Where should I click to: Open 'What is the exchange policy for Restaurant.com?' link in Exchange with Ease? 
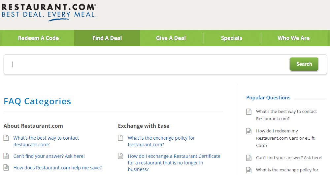161,141
